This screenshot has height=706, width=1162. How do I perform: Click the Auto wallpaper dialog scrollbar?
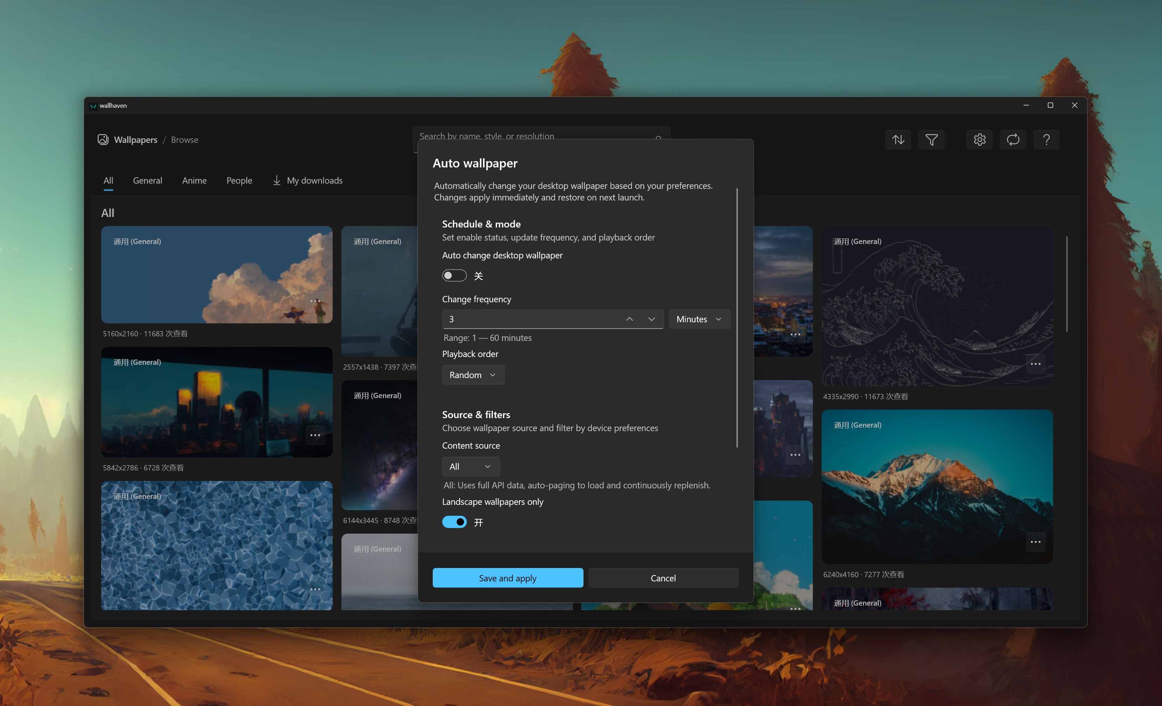[737, 318]
